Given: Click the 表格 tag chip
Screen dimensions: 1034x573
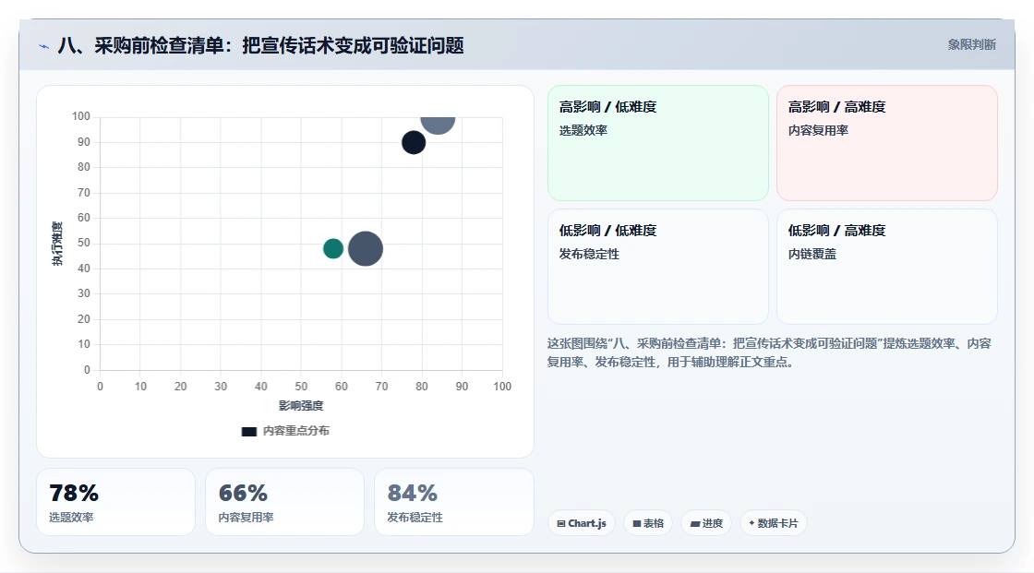Looking at the screenshot, I should (x=648, y=523).
